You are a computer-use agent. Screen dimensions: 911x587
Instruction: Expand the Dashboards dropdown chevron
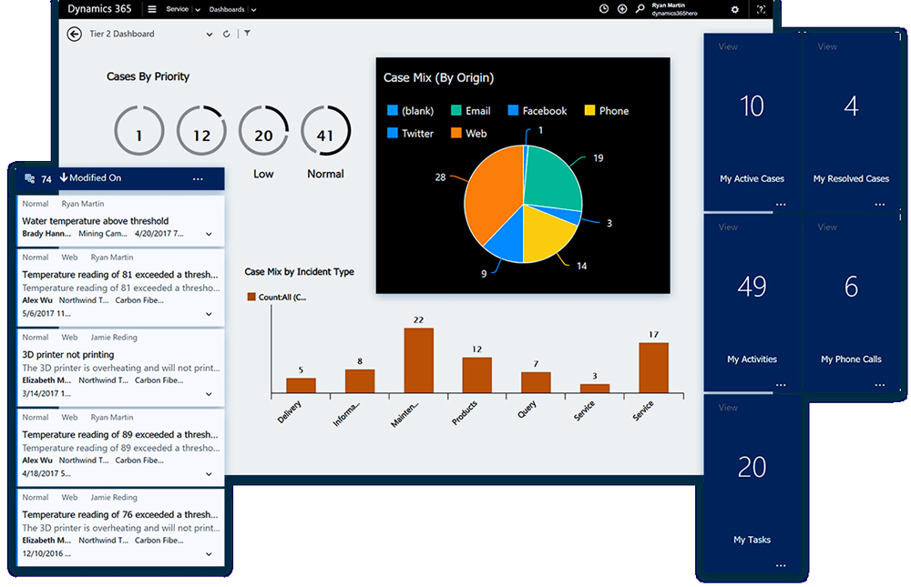point(254,10)
